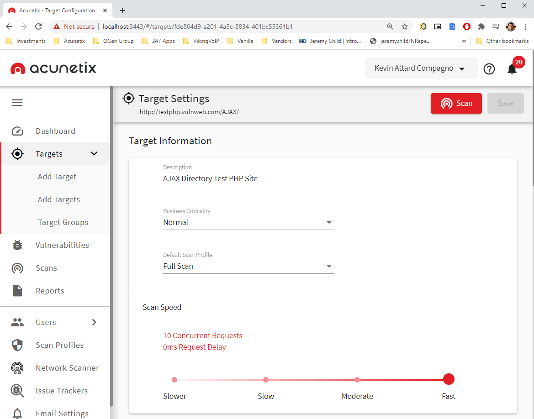This screenshot has height=419, width=534.
Task: Click the Not secure warning icon
Action: [57, 26]
